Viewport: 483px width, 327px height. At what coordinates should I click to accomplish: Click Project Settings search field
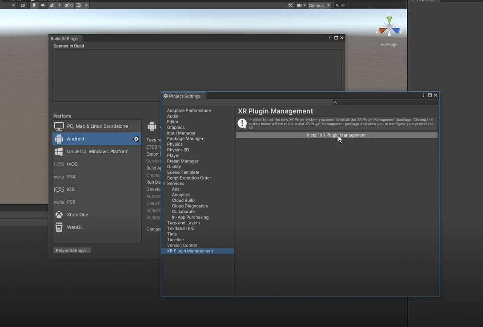coord(385,103)
